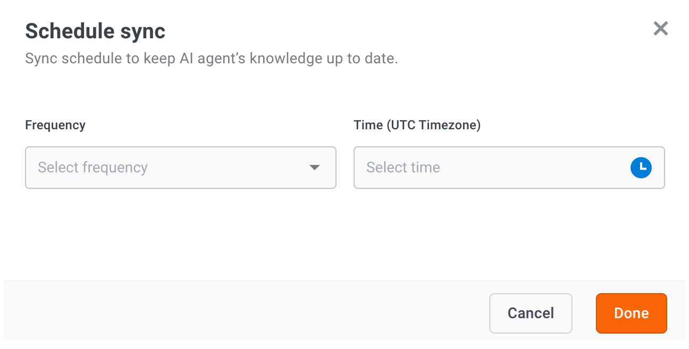Close the Schedule sync dialog with X

660,29
